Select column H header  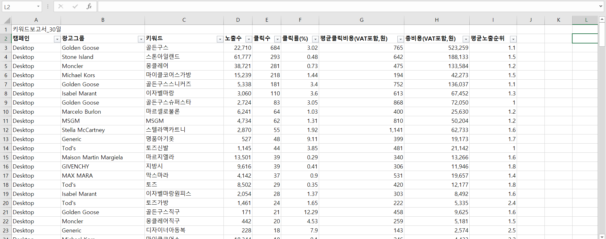[x=437, y=20]
